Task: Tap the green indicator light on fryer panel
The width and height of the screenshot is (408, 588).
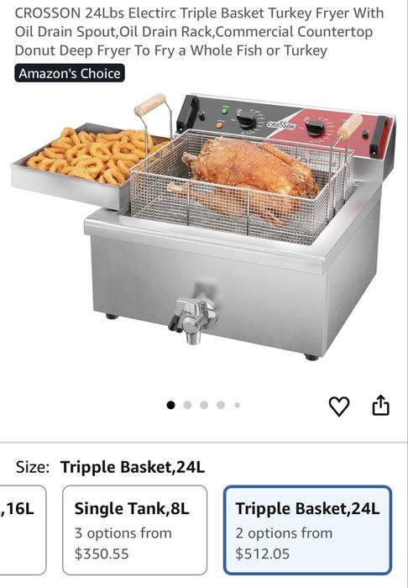Action: 225,111
